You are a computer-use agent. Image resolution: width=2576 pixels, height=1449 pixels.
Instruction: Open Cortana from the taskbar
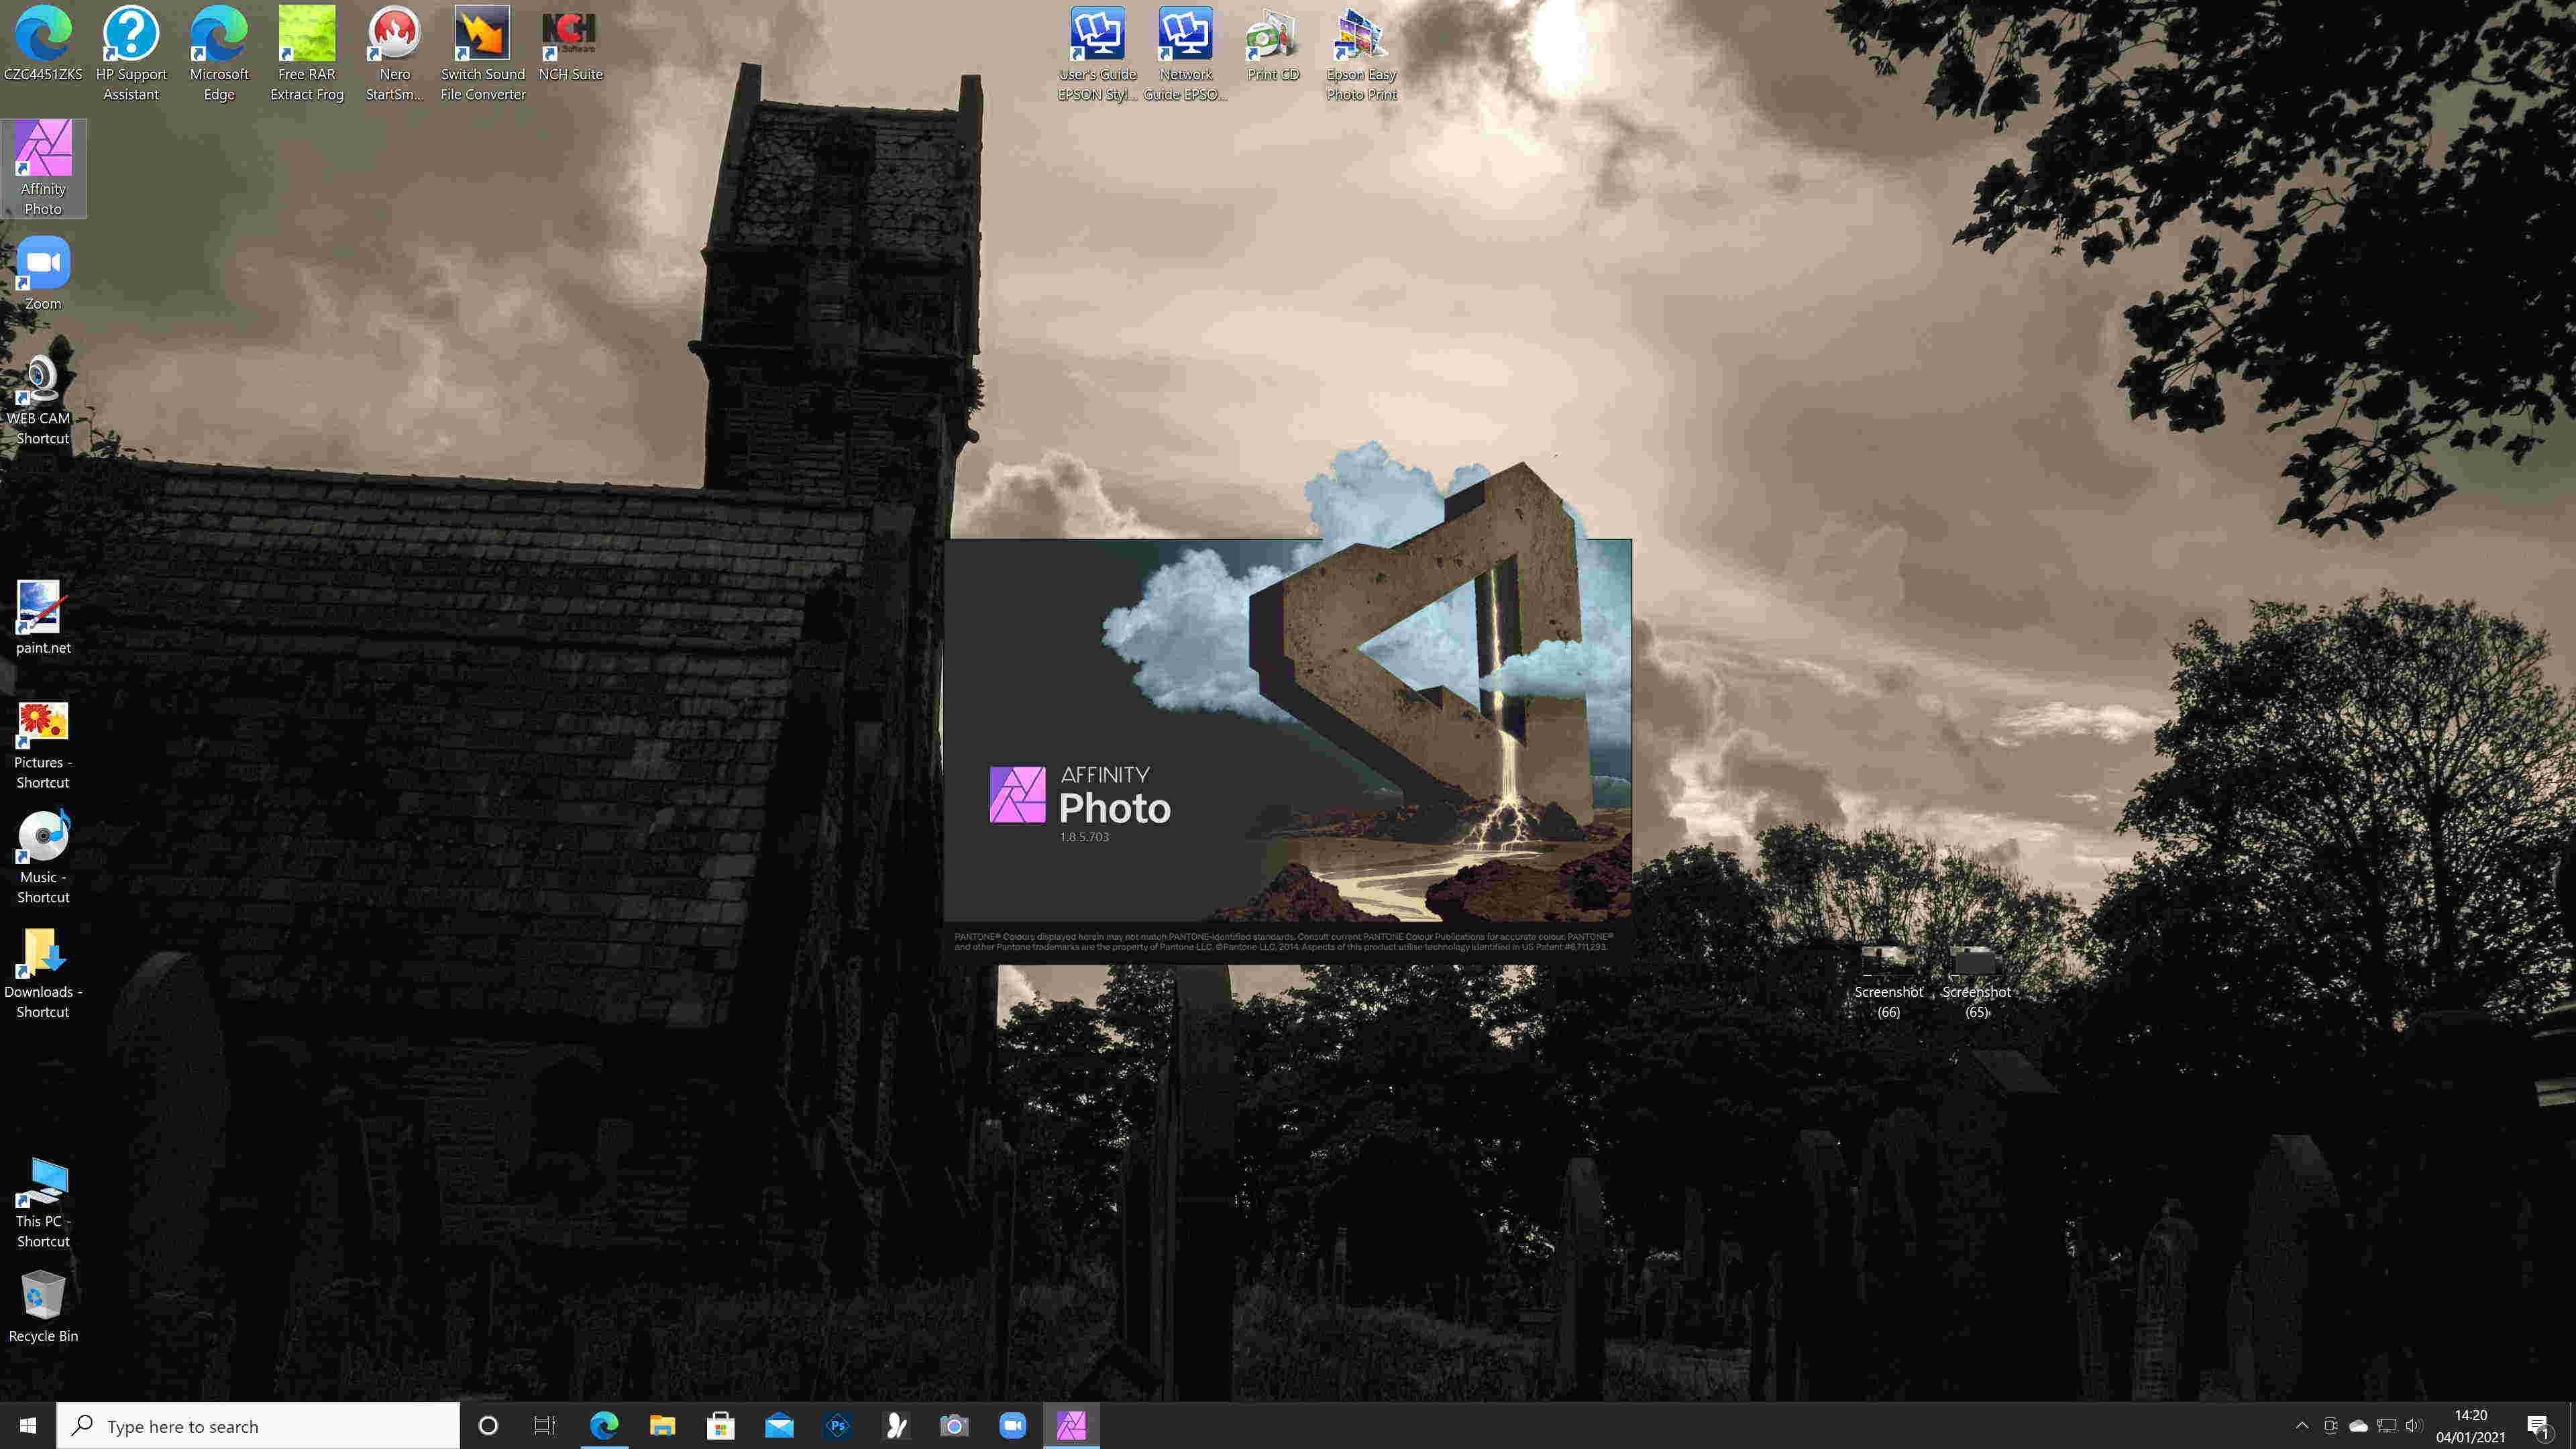[488, 1425]
